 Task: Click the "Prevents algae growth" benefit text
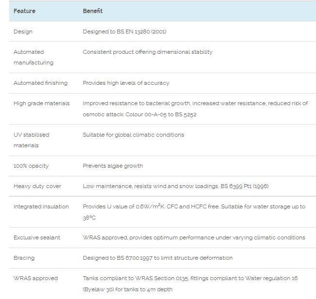[113, 166]
